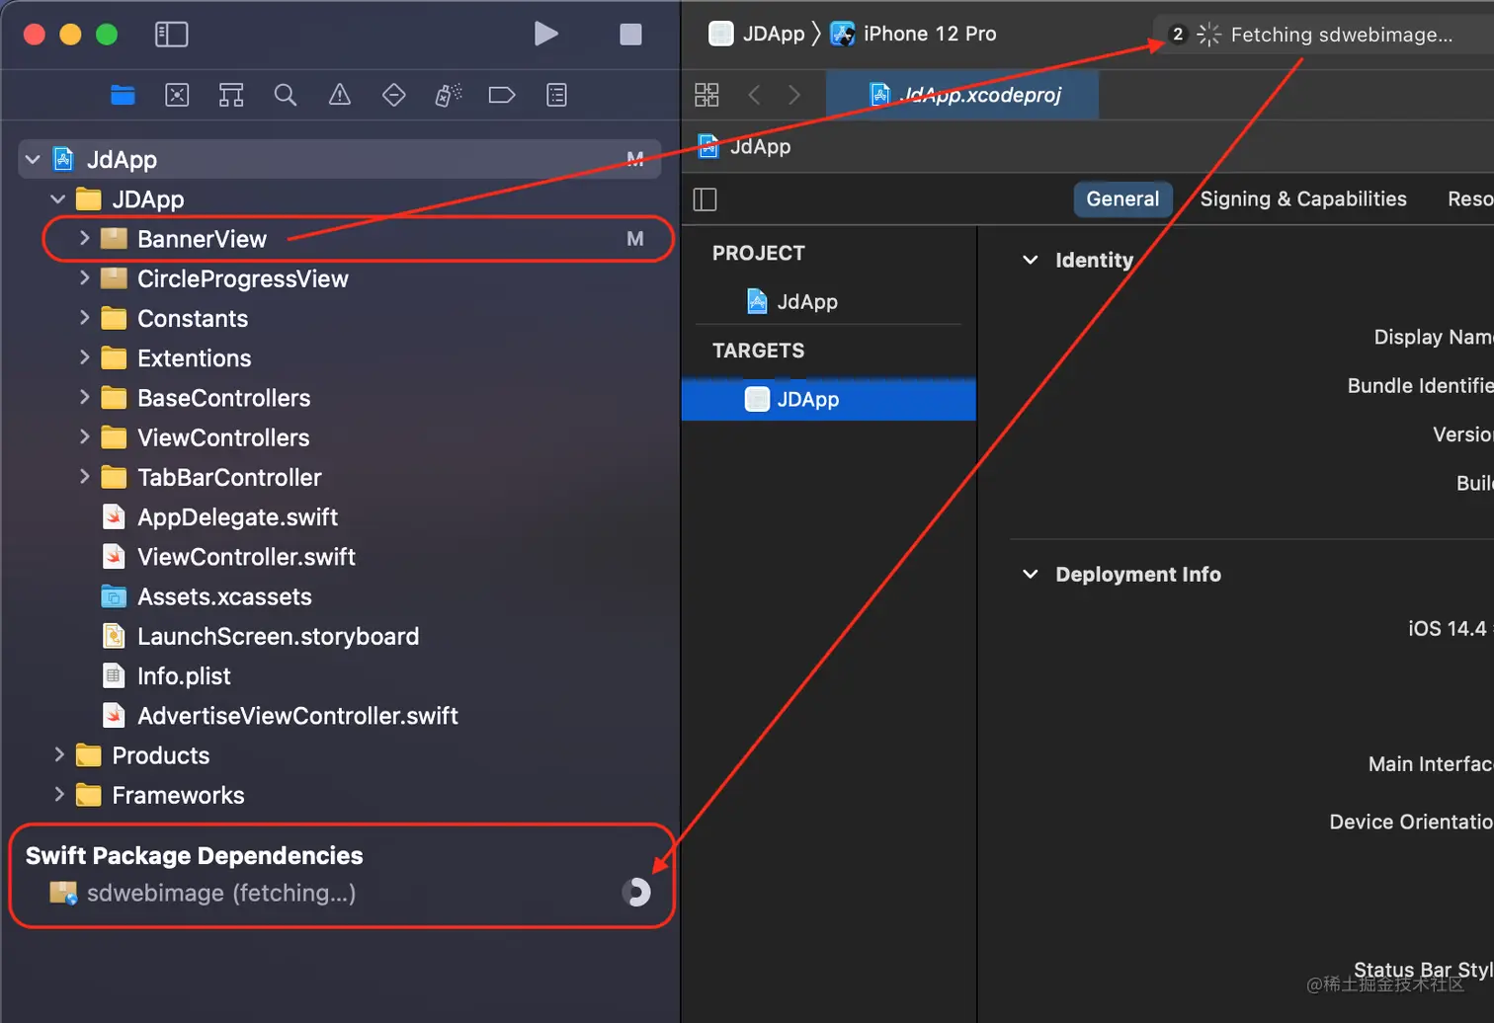Expand the BannerView folder

(84, 238)
